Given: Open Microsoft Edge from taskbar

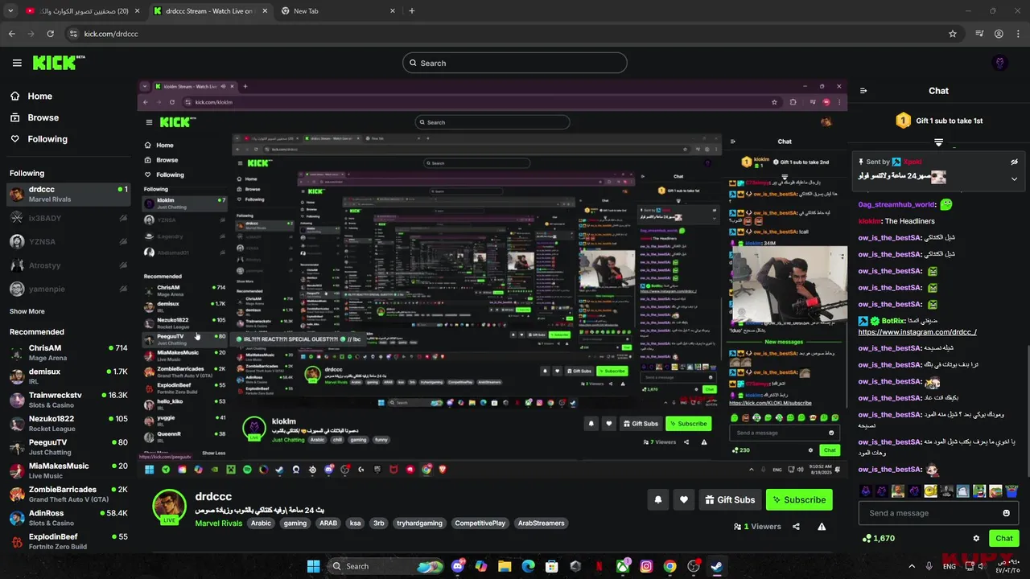Looking at the screenshot, I should pyautogui.click(x=528, y=566).
